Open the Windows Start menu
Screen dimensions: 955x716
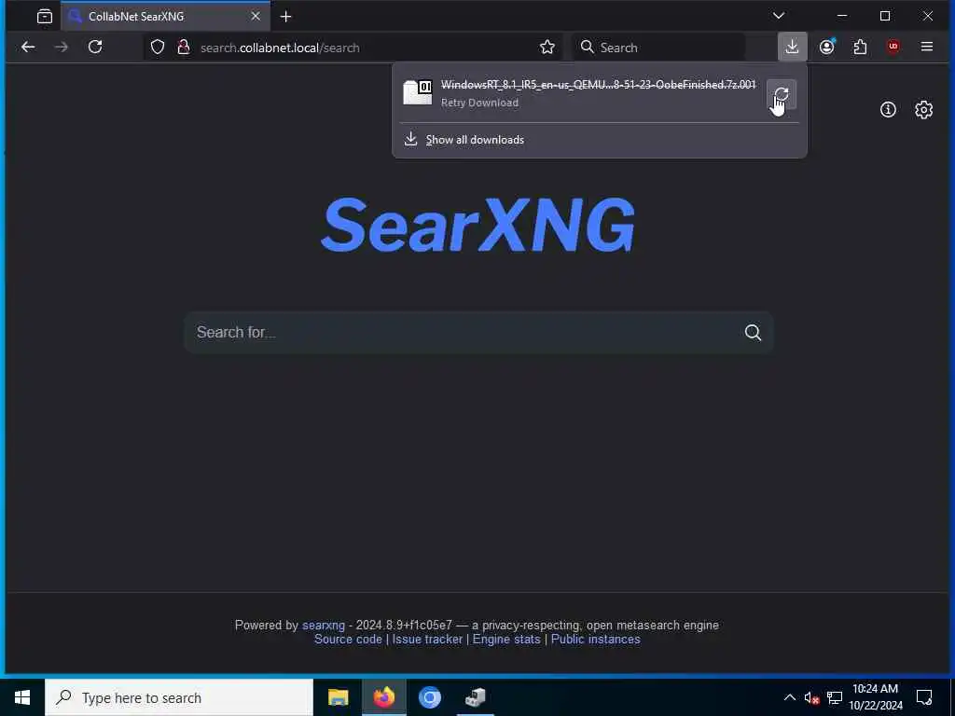22,697
